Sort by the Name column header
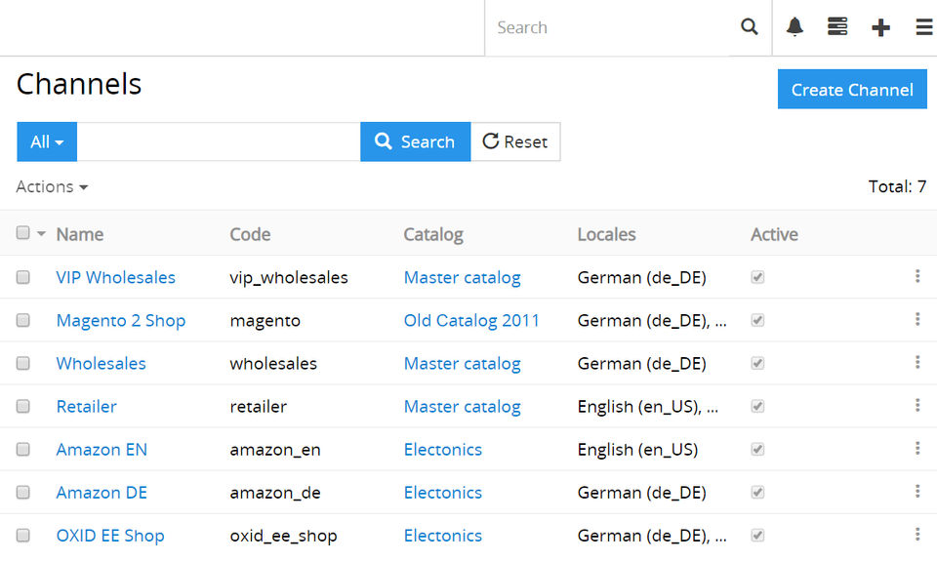 point(80,234)
